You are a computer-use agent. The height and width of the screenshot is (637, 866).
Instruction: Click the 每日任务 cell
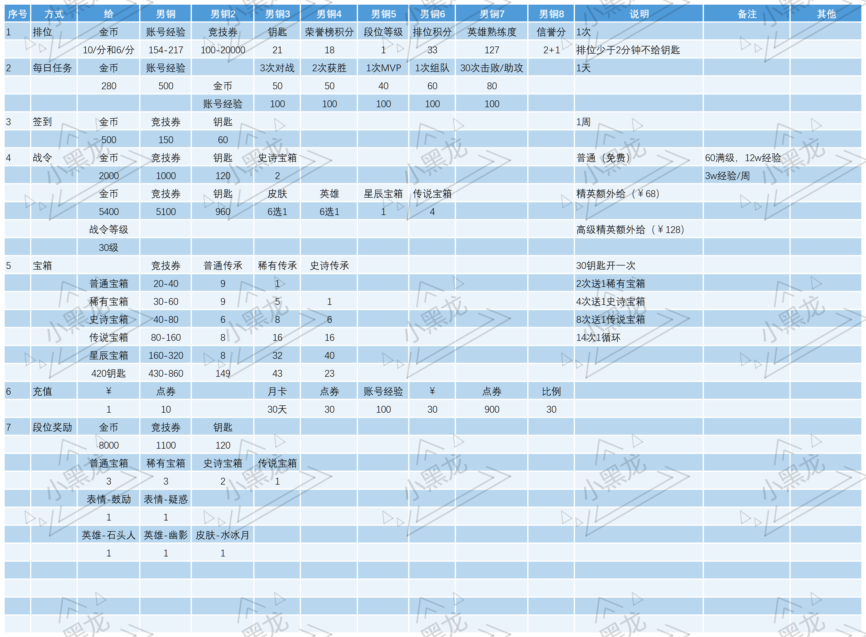pos(52,68)
